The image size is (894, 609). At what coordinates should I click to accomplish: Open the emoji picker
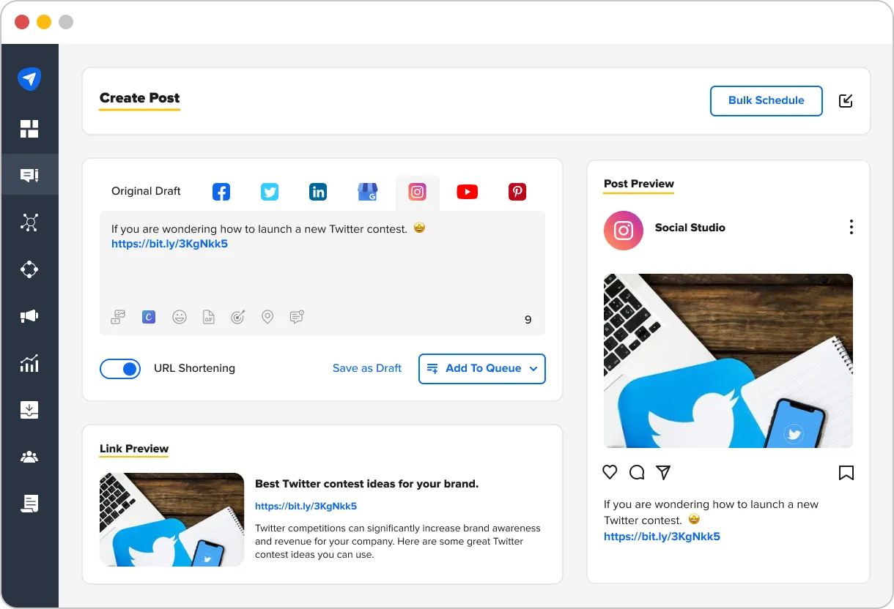pos(179,316)
